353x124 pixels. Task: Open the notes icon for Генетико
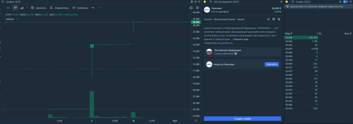274,19
